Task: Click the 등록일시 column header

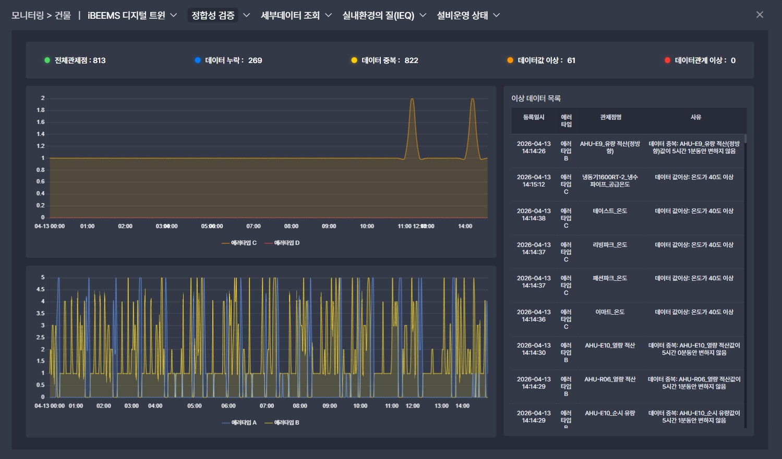Action: (x=533, y=117)
